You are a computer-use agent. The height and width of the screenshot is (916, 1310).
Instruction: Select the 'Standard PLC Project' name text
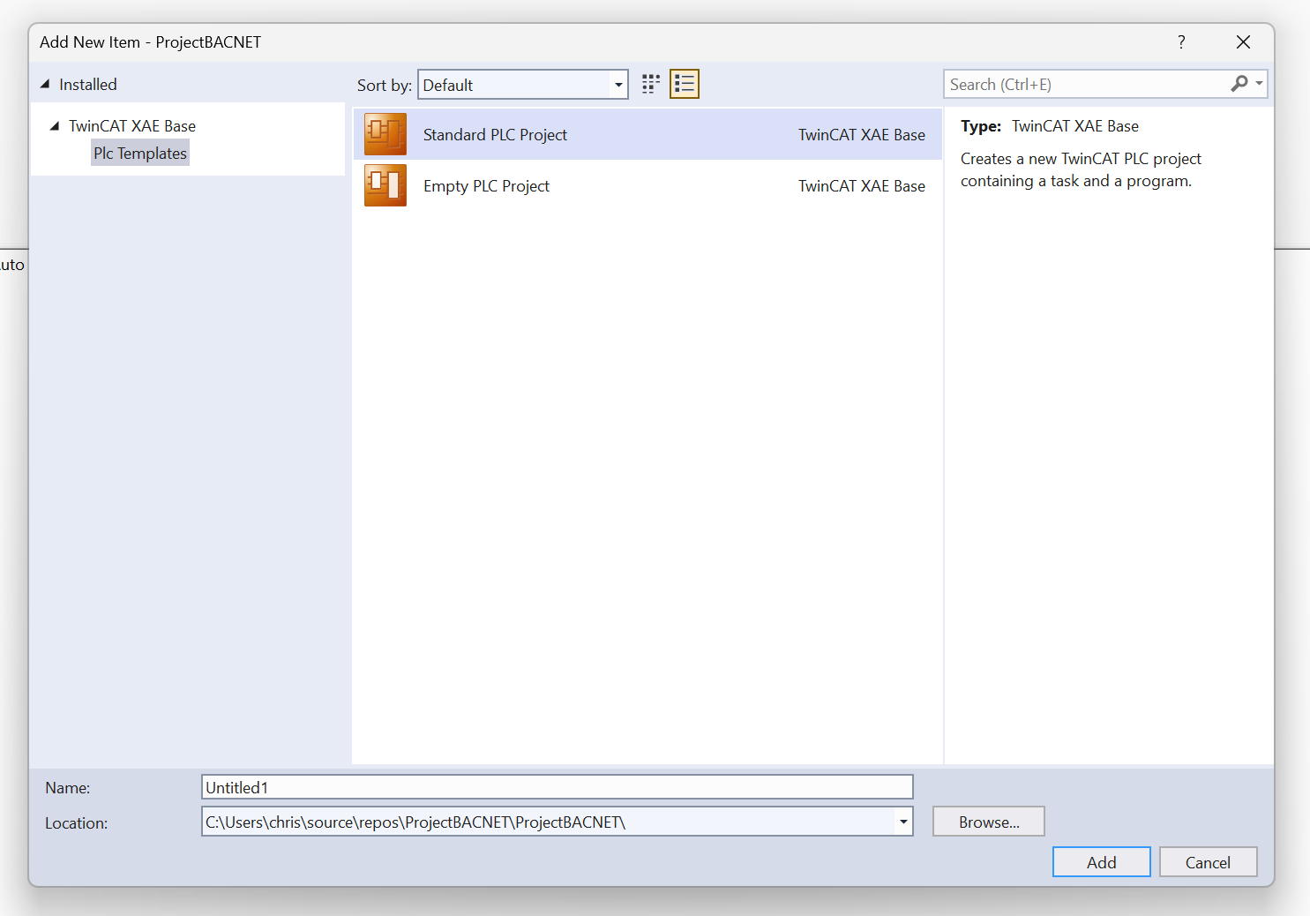[x=495, y=135]
